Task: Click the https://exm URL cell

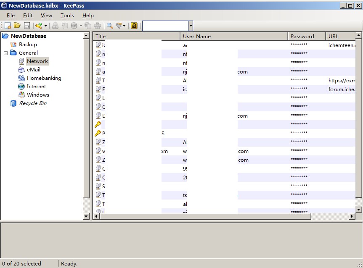Action: coord(342,81)
